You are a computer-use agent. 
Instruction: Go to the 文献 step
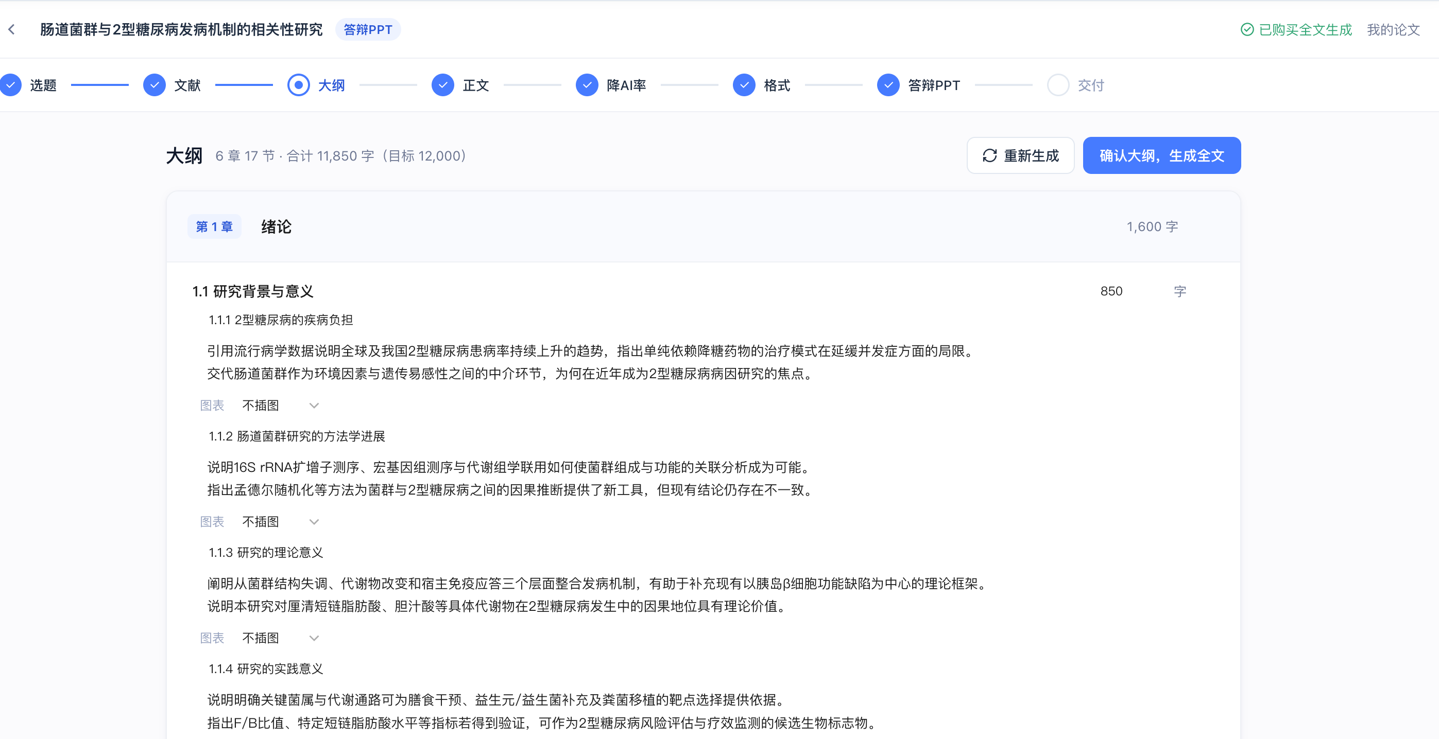(x=187, y=85)
